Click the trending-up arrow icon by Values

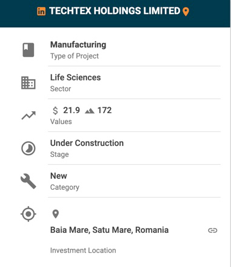[28, 116]
